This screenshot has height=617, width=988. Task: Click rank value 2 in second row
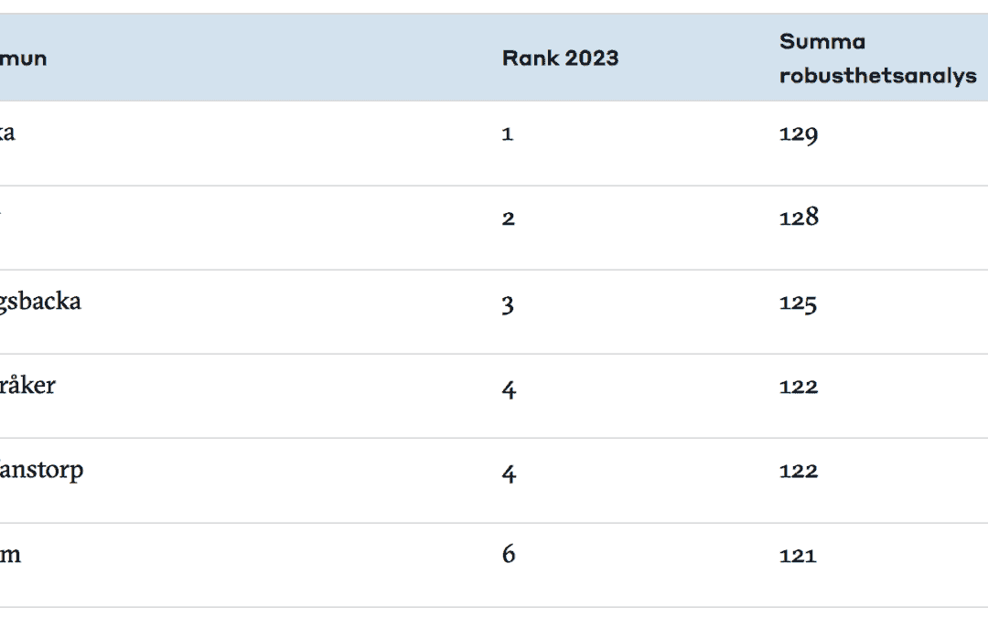509,218
